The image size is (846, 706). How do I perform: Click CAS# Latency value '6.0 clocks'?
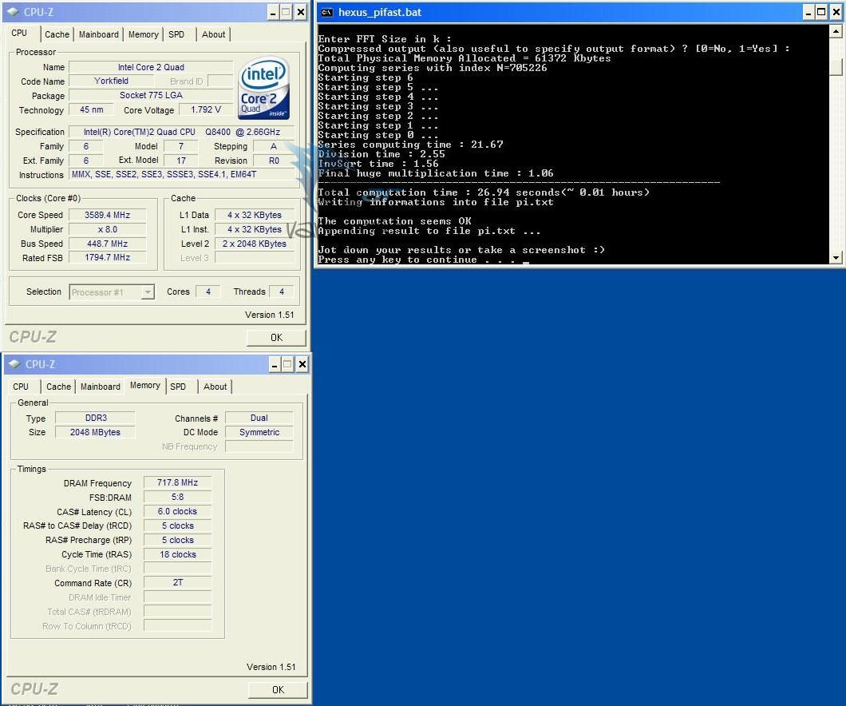click(177, 511)
